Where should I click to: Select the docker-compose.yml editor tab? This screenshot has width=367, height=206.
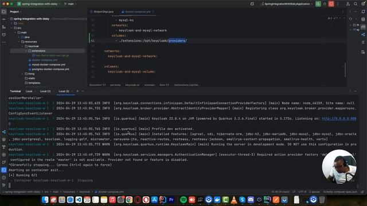tap(138, 11)
